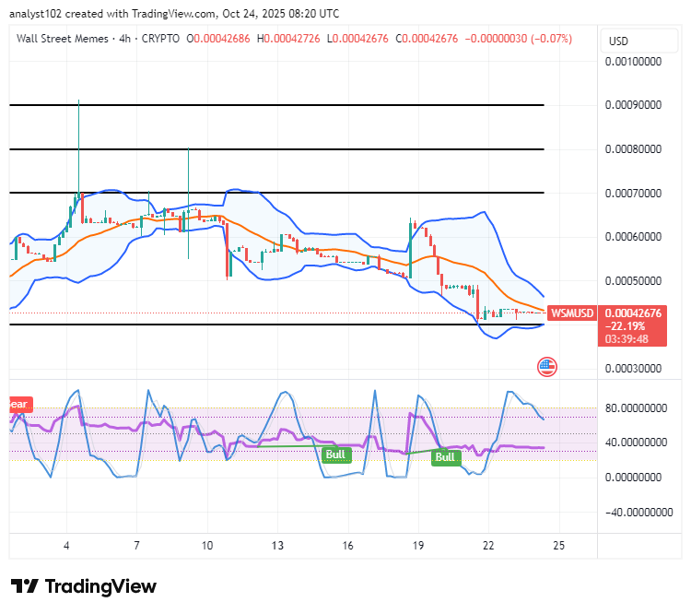Viewport: 691px width, 614px height.
Task: Click the Bull label near date 16
Action: (x=336, y=455)
